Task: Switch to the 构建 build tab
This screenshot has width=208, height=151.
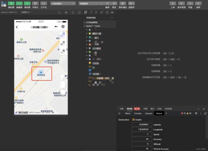Action: (121, 109)
